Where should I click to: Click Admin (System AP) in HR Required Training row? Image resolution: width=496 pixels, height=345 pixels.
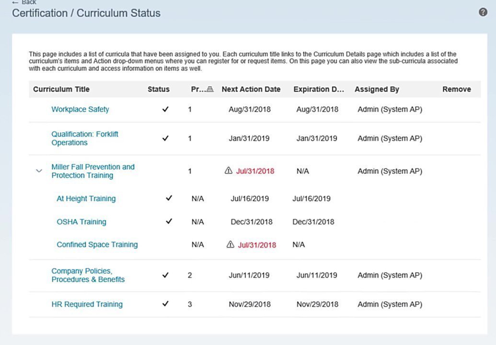(390, 304)
